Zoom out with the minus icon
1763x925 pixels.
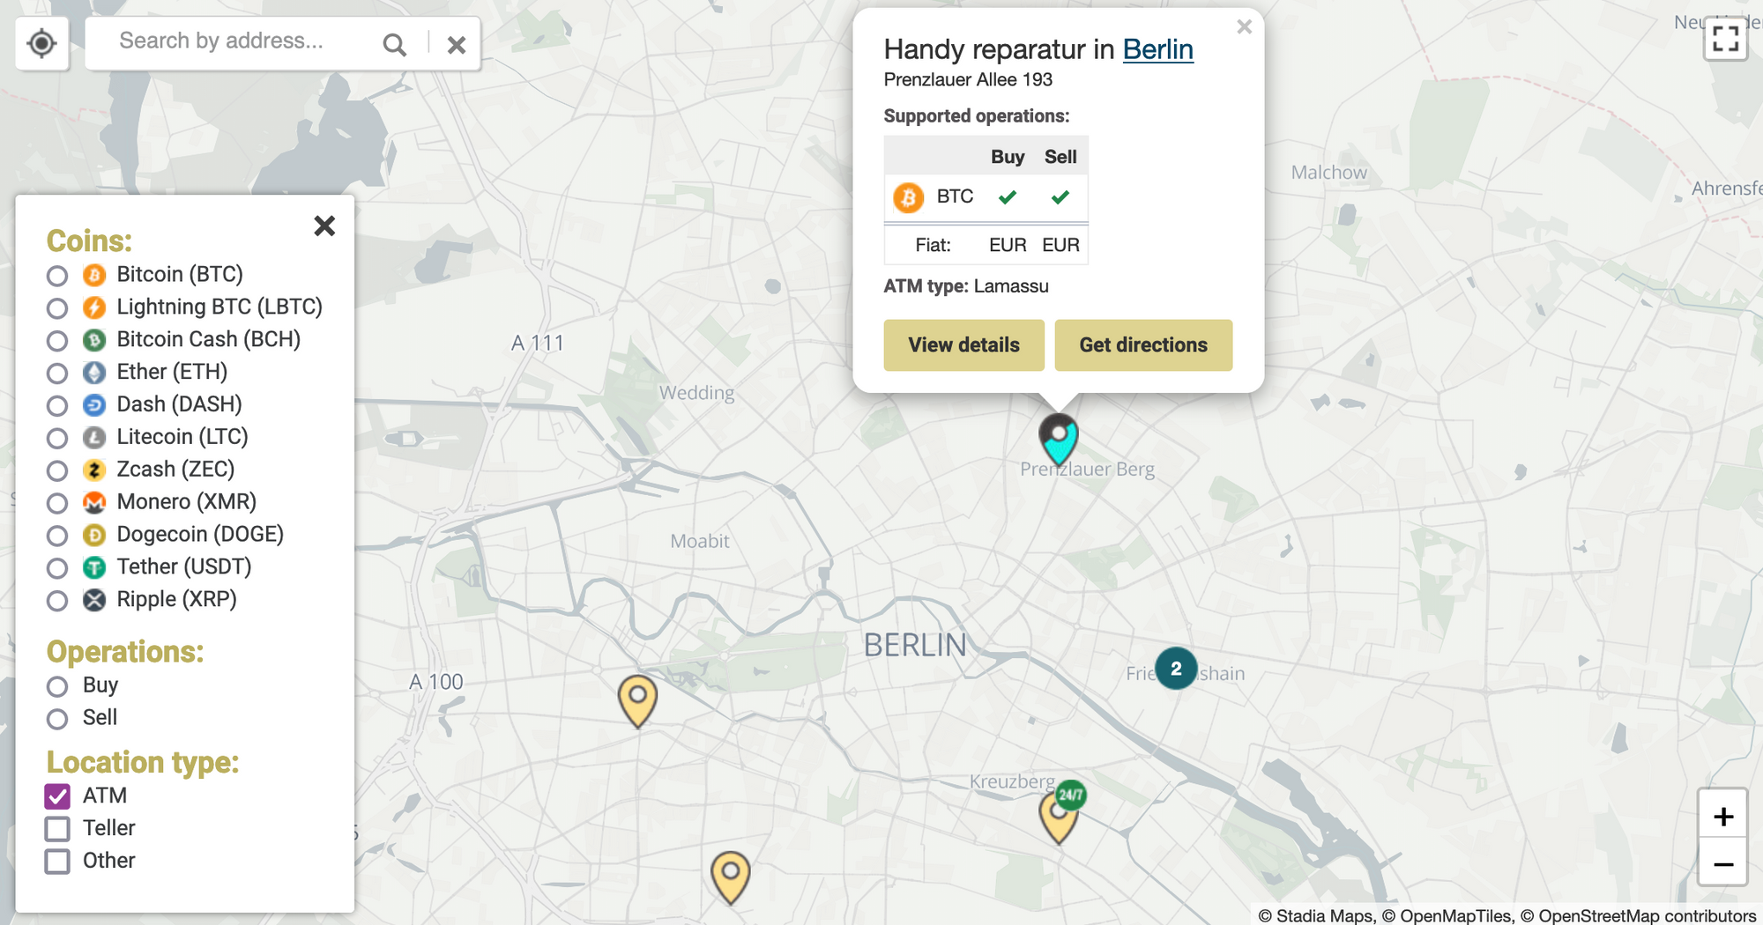pyautogui.click(x=1722, y=864)
